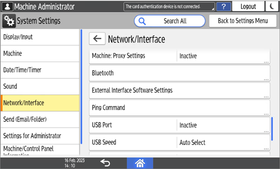The image size is (280, 169).
Task: Open the Search All field
Action: click(x=170, y=21)
